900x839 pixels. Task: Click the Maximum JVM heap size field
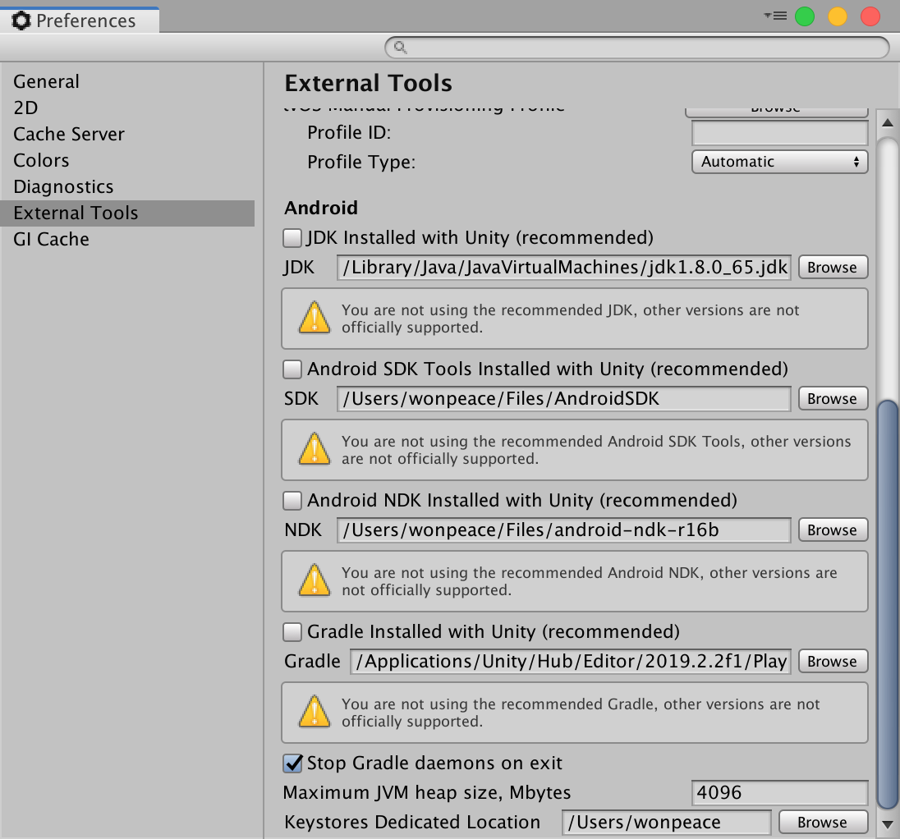click(x=778, y=792)
